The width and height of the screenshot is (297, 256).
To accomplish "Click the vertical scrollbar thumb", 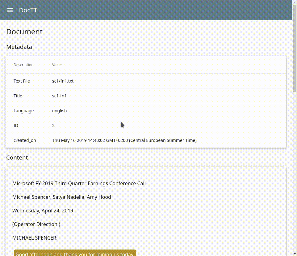I will tap(295, 48).
